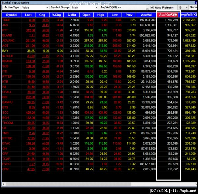Click KBANK AvgVal5 cell 1,185,204
This screenshot has width=198, height=194.
pos(189,61)
